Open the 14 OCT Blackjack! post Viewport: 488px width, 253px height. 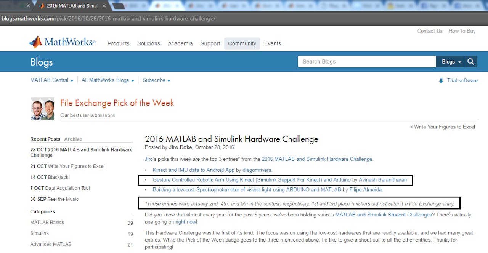point(50,177)
